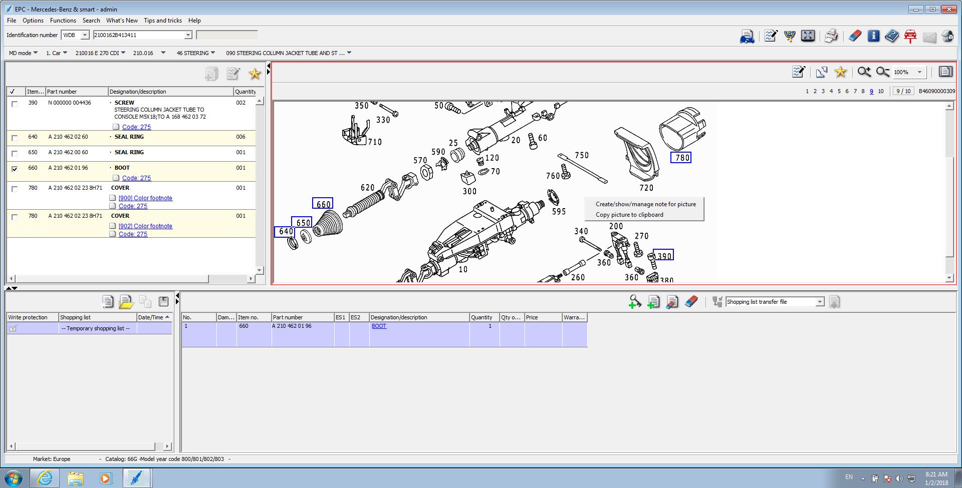Click the red car lift icon

(910, 36)
